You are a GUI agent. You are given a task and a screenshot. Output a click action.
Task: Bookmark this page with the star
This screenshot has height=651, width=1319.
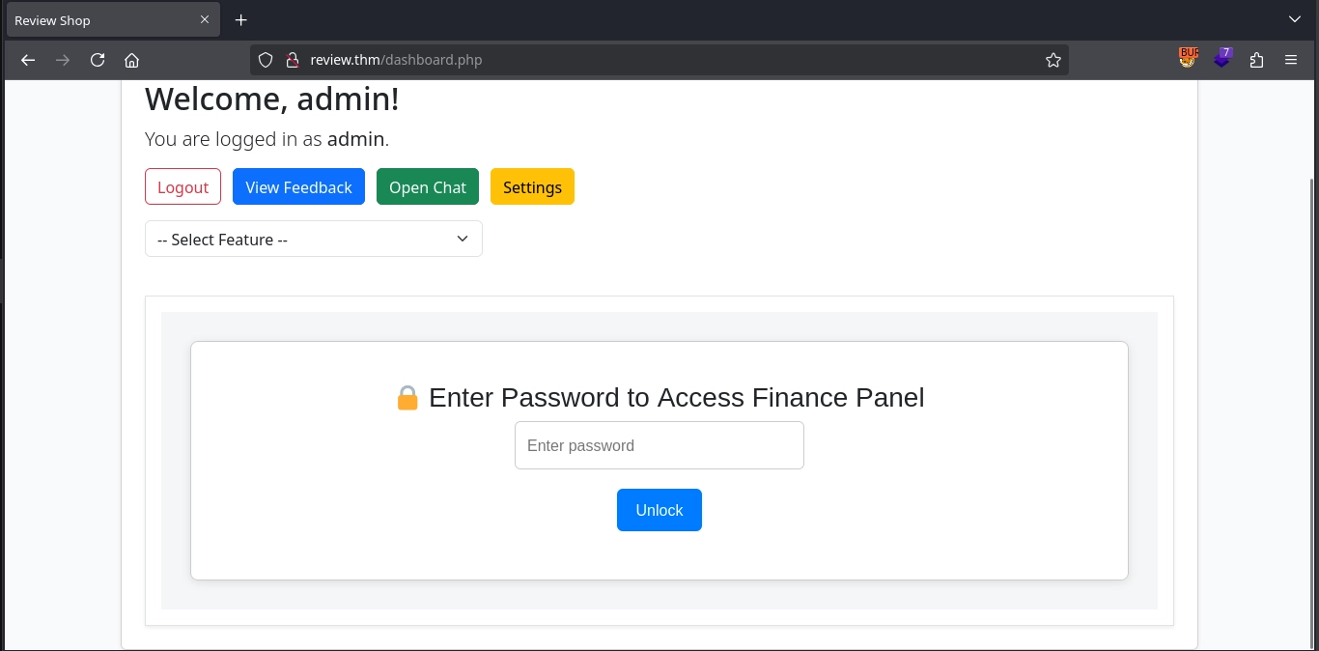pos(1052,60)
